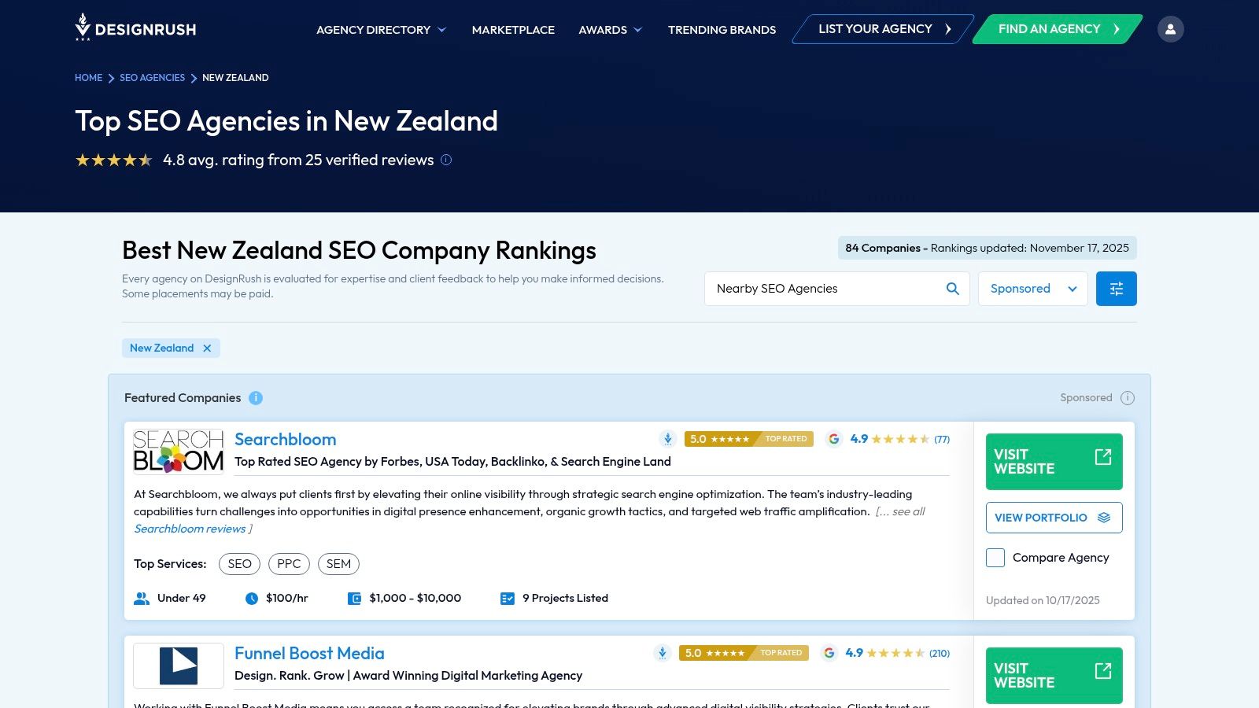Click the DesignRush logo

tap(134, 28)
